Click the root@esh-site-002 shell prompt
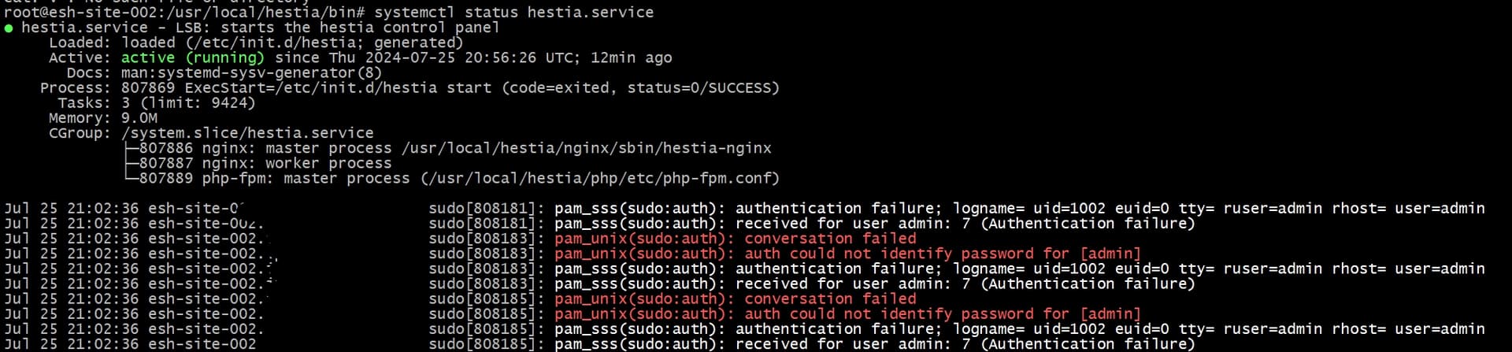Viewport: 1512px width, 352px height. click(186, 13)
